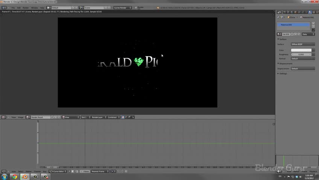This screenshot has width=319, height=180.
Task: Open the Diffuse BSDF surface dropdown
Action: click(303, 44)
